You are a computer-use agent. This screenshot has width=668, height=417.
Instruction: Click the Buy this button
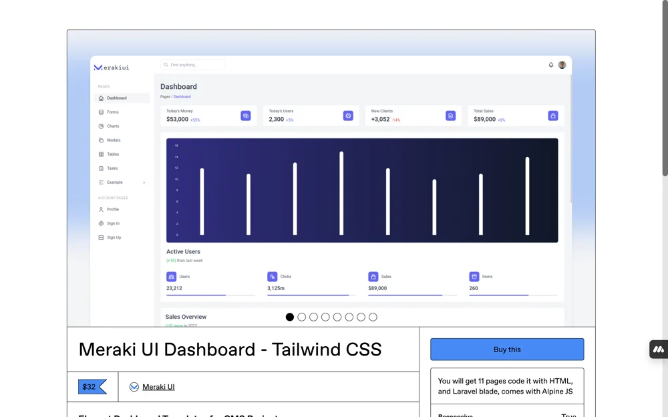[x=507, y=350]
